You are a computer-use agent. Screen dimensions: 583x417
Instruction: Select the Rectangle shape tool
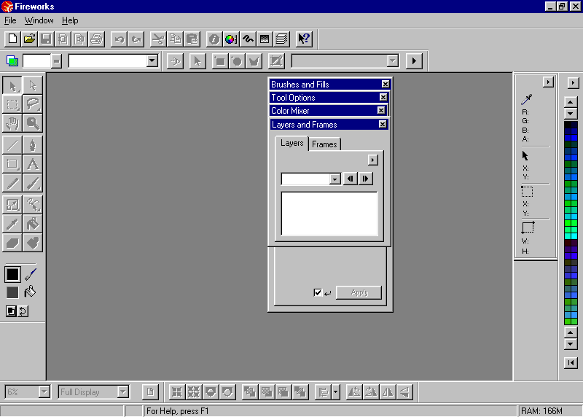(12, 164)
